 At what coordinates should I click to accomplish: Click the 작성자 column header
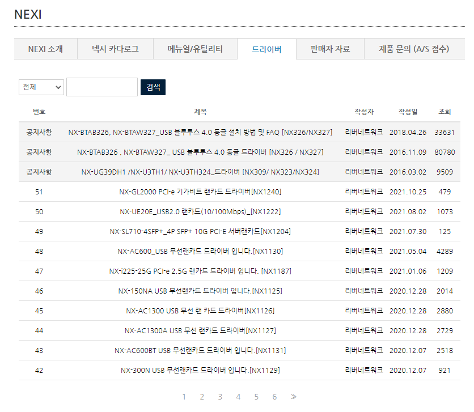(x=364, y=112)
